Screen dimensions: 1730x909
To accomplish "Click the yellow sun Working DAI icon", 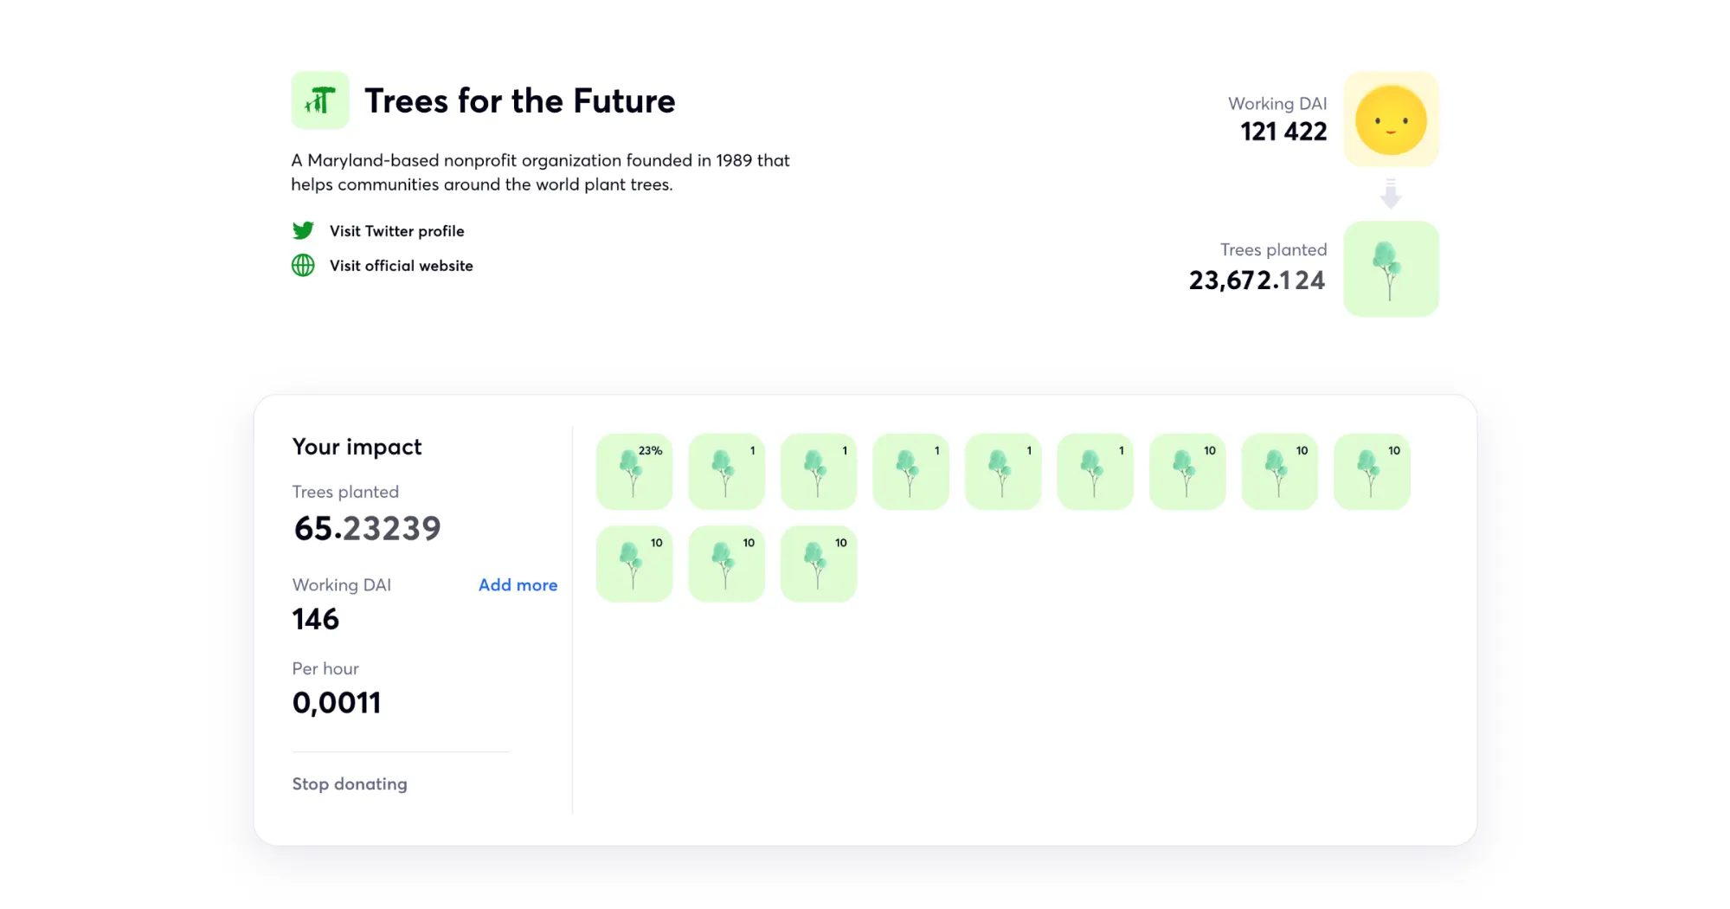I will pos(1391,119).
